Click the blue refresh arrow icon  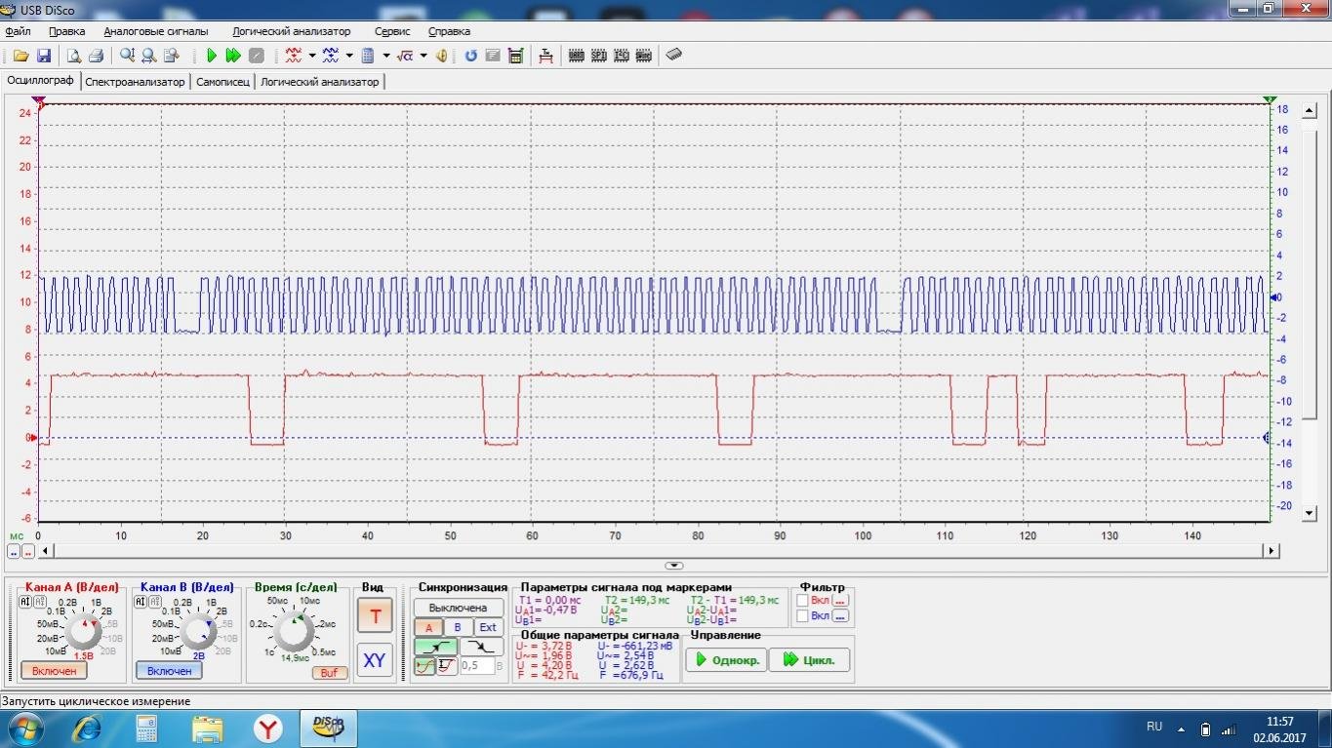(x=470, y=56)
